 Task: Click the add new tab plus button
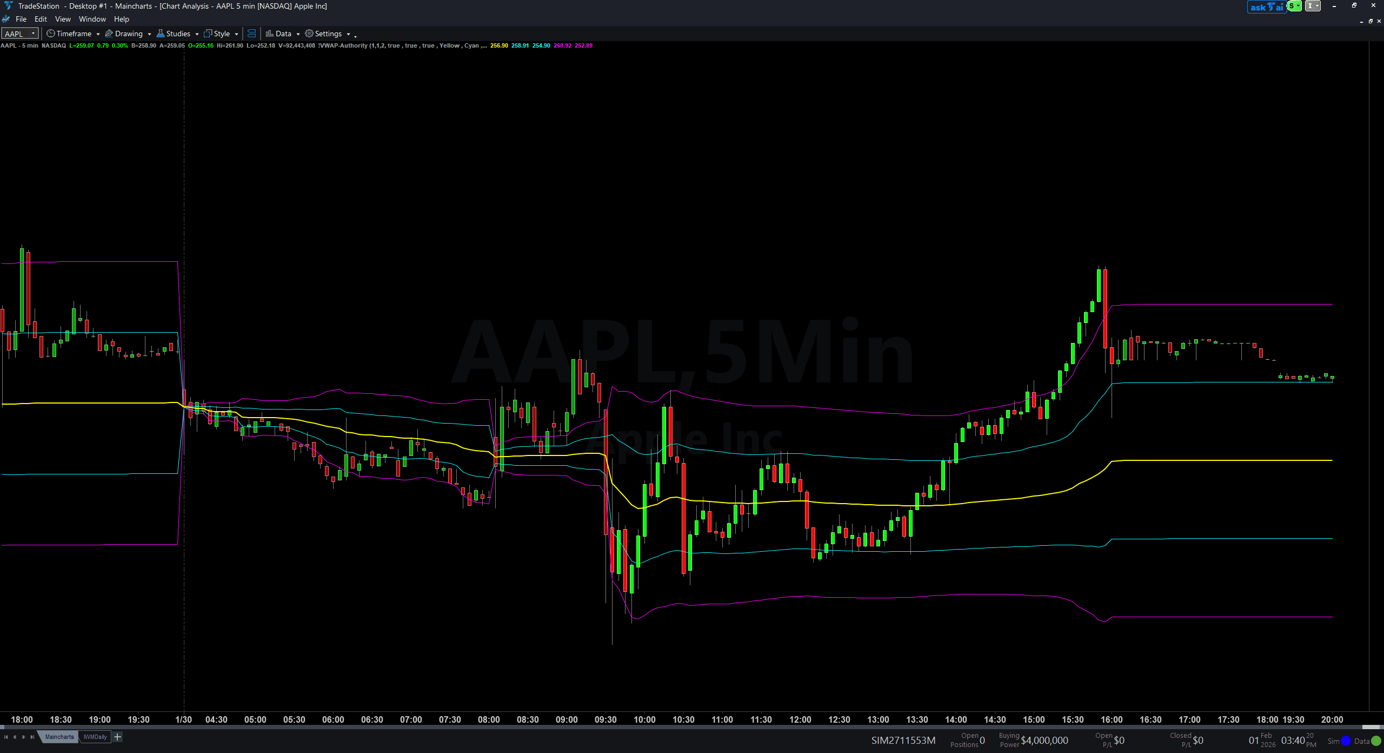[117, 737]
